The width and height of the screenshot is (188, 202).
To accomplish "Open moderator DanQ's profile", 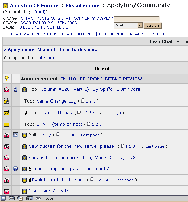I will tap(40, 12).
